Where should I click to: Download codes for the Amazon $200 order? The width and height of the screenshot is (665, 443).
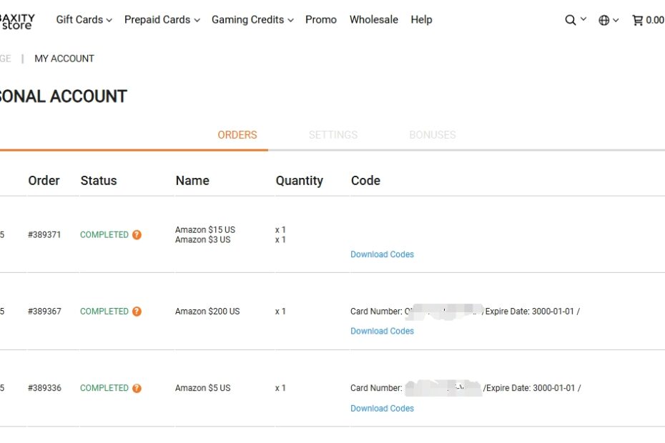point(382,331)
